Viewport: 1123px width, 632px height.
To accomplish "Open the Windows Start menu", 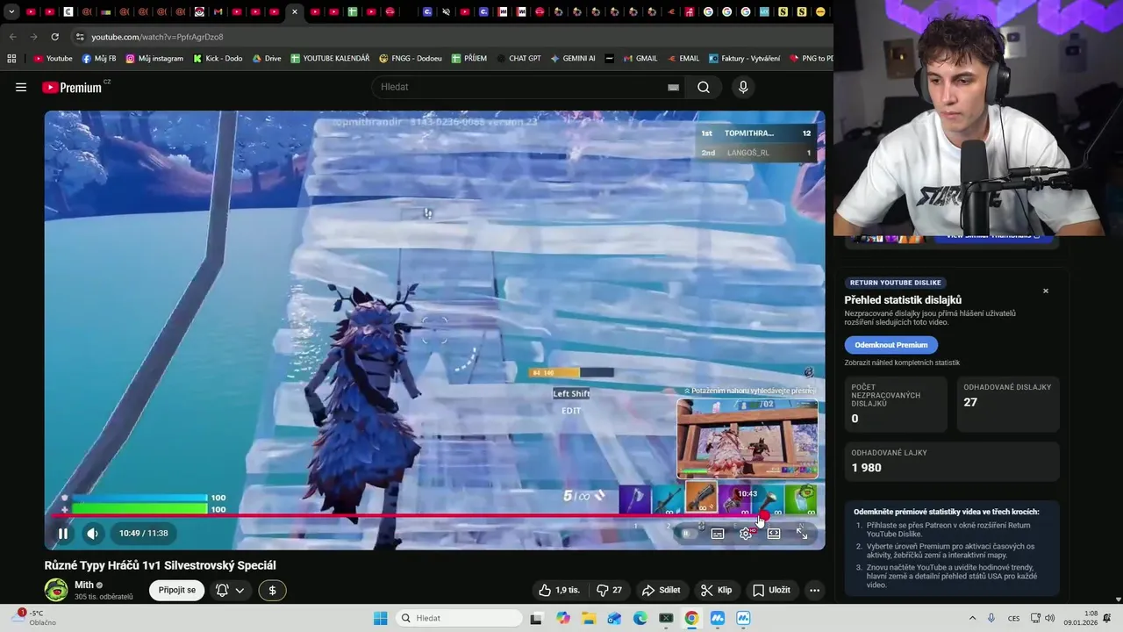I will (x=380, y=618).
